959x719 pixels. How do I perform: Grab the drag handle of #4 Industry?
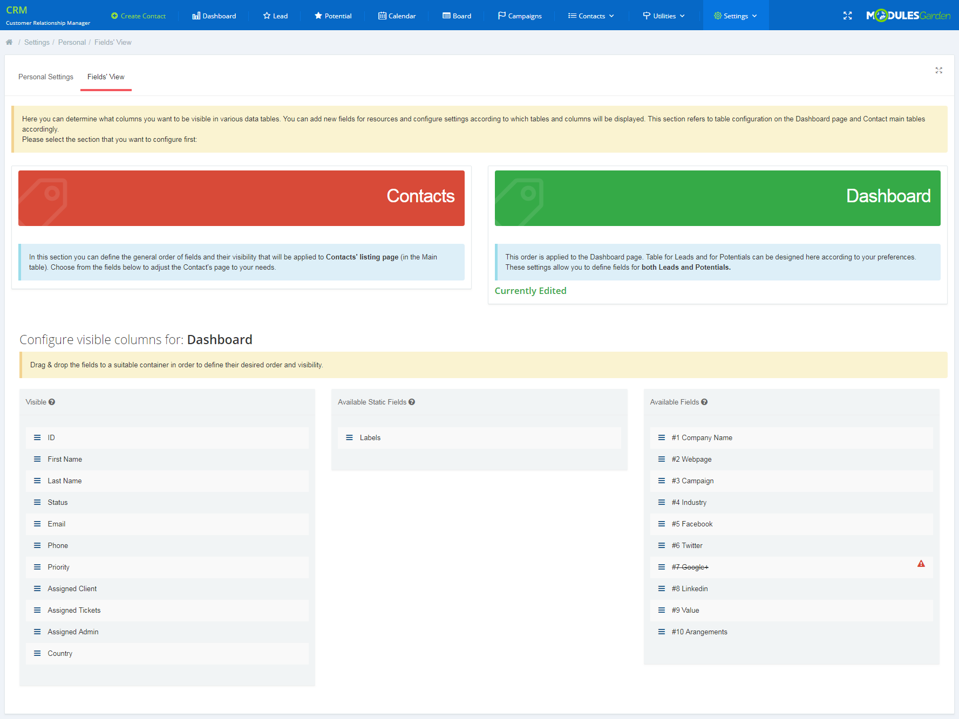[662, 502]
